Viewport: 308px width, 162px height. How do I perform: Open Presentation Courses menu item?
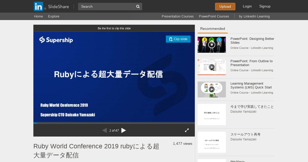[x=178, y=16]
